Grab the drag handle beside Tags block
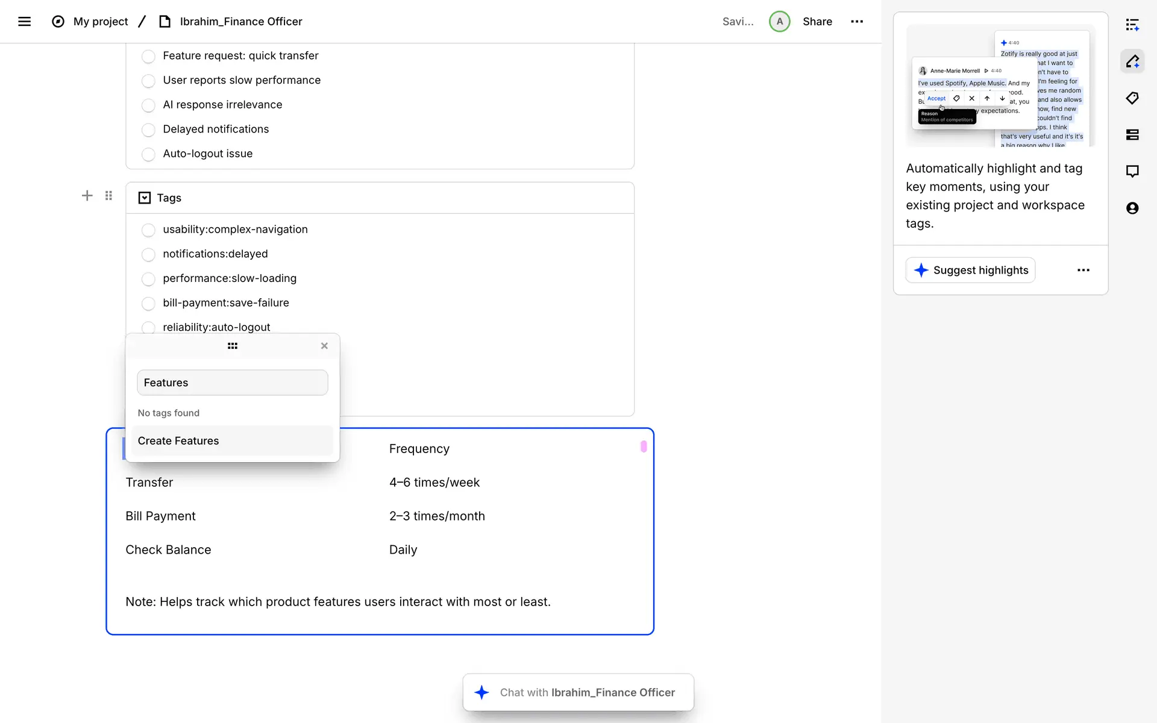 108,196
